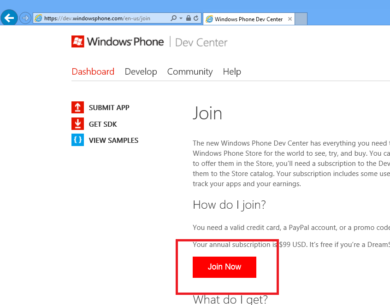Click the Get SDK download arrow icon
The width and height of the screenshot is (390, 305).
point(77,124)
